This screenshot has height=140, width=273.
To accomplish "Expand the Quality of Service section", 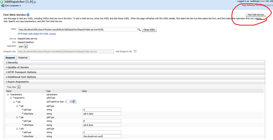I will 7,67.
